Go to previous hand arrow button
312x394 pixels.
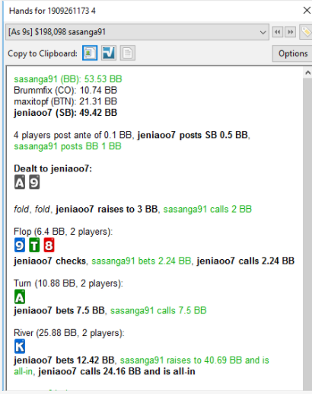(x=278, y=32)
